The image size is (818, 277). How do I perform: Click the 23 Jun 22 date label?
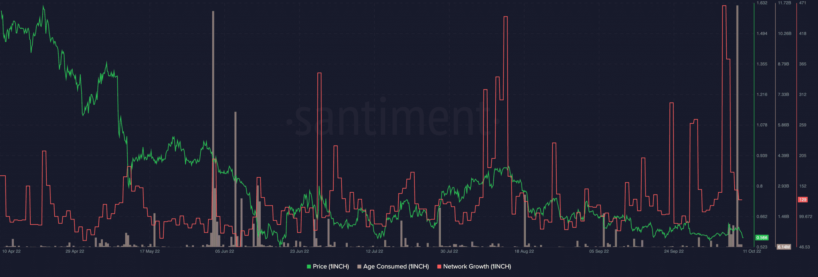click(x=299, y=251)
